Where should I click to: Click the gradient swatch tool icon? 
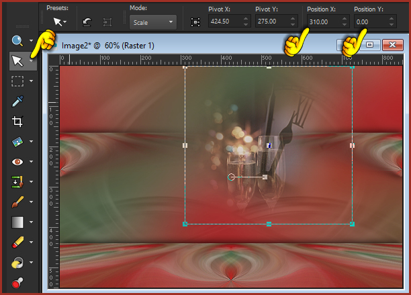[17, 222]
